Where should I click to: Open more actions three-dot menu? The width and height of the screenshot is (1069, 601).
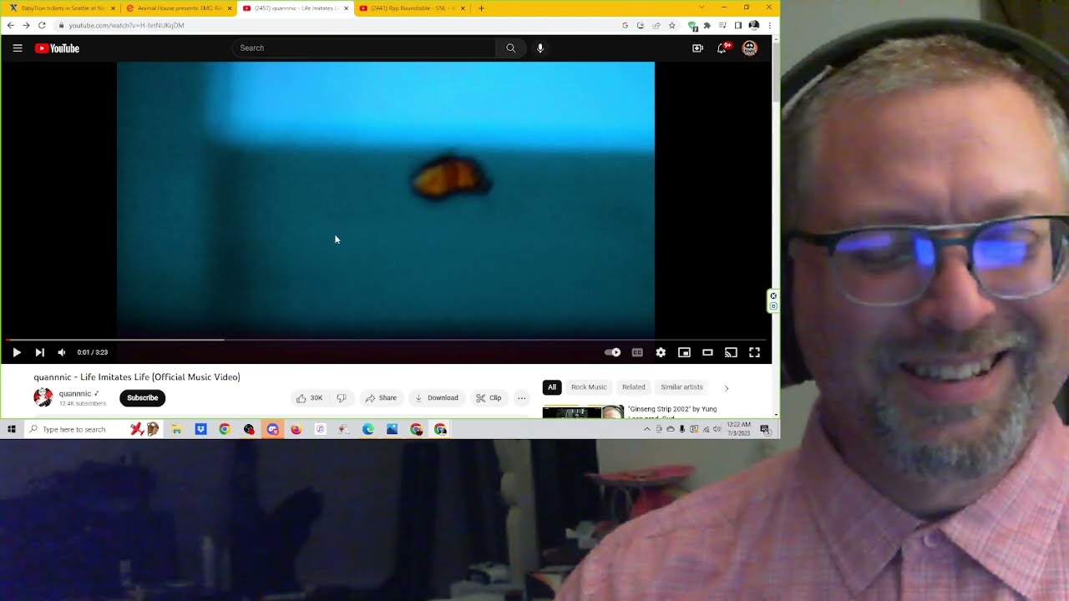coord(521,398)
